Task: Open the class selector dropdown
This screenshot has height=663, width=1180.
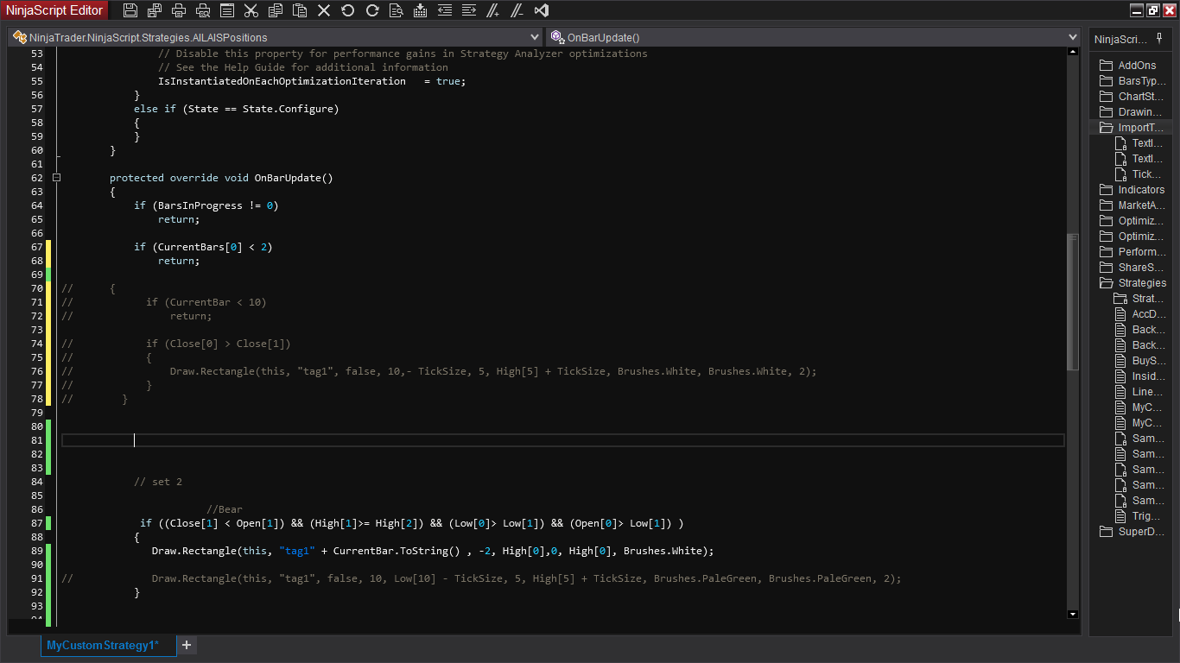Action: (x=536, y=38)
